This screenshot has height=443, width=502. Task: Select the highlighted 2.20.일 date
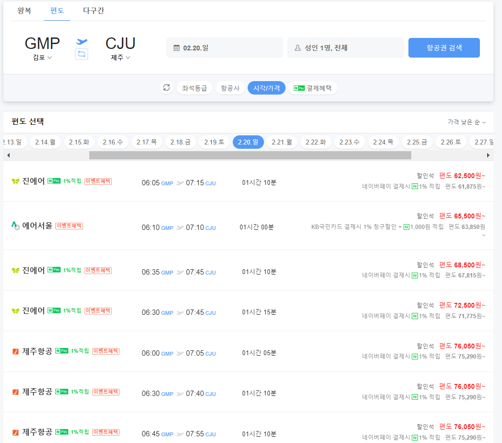pos(248,142)
